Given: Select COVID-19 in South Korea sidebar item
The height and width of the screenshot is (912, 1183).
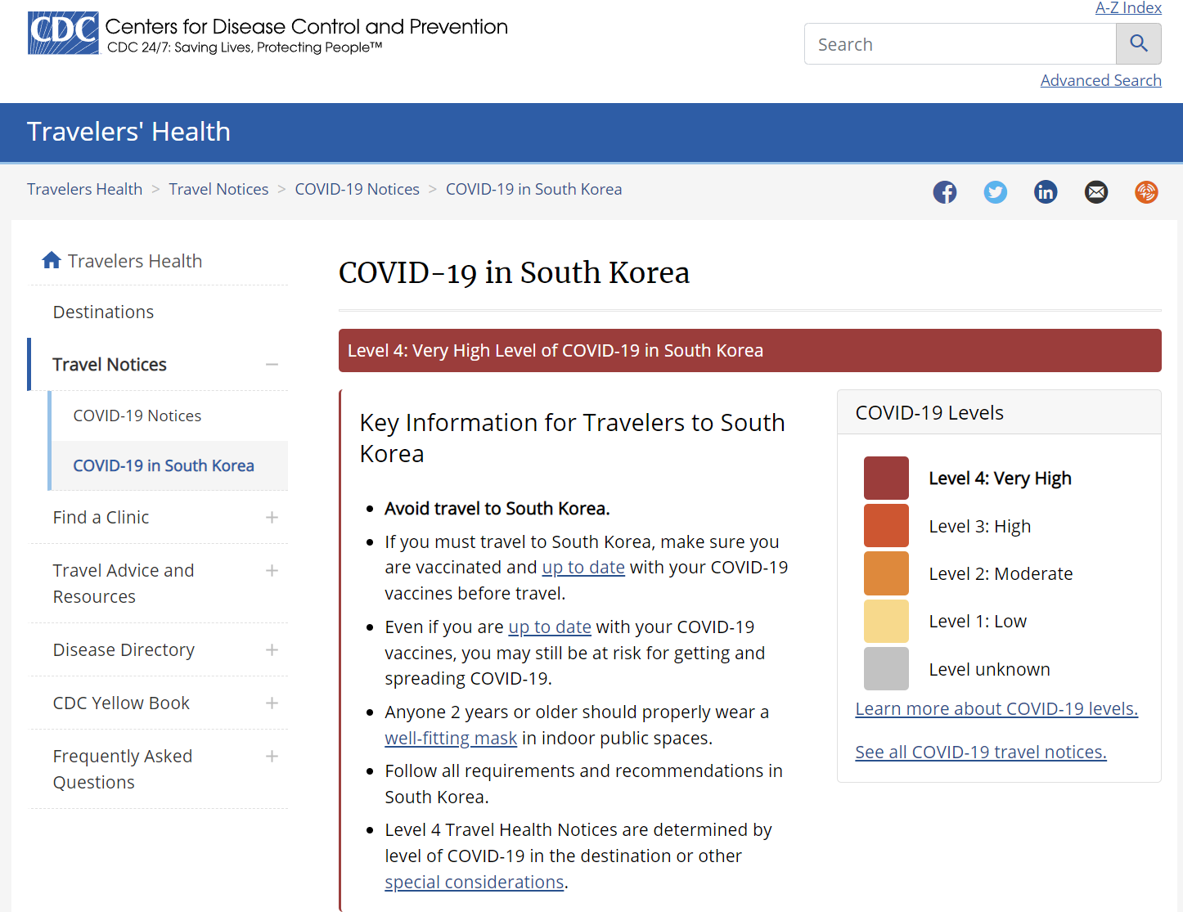Looking at the screenshot, I should point(164,465).
